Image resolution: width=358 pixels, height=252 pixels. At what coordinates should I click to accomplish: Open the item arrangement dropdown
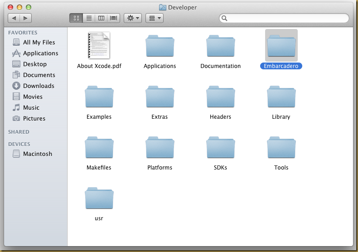pyautogui.click(x=154, y=18)
